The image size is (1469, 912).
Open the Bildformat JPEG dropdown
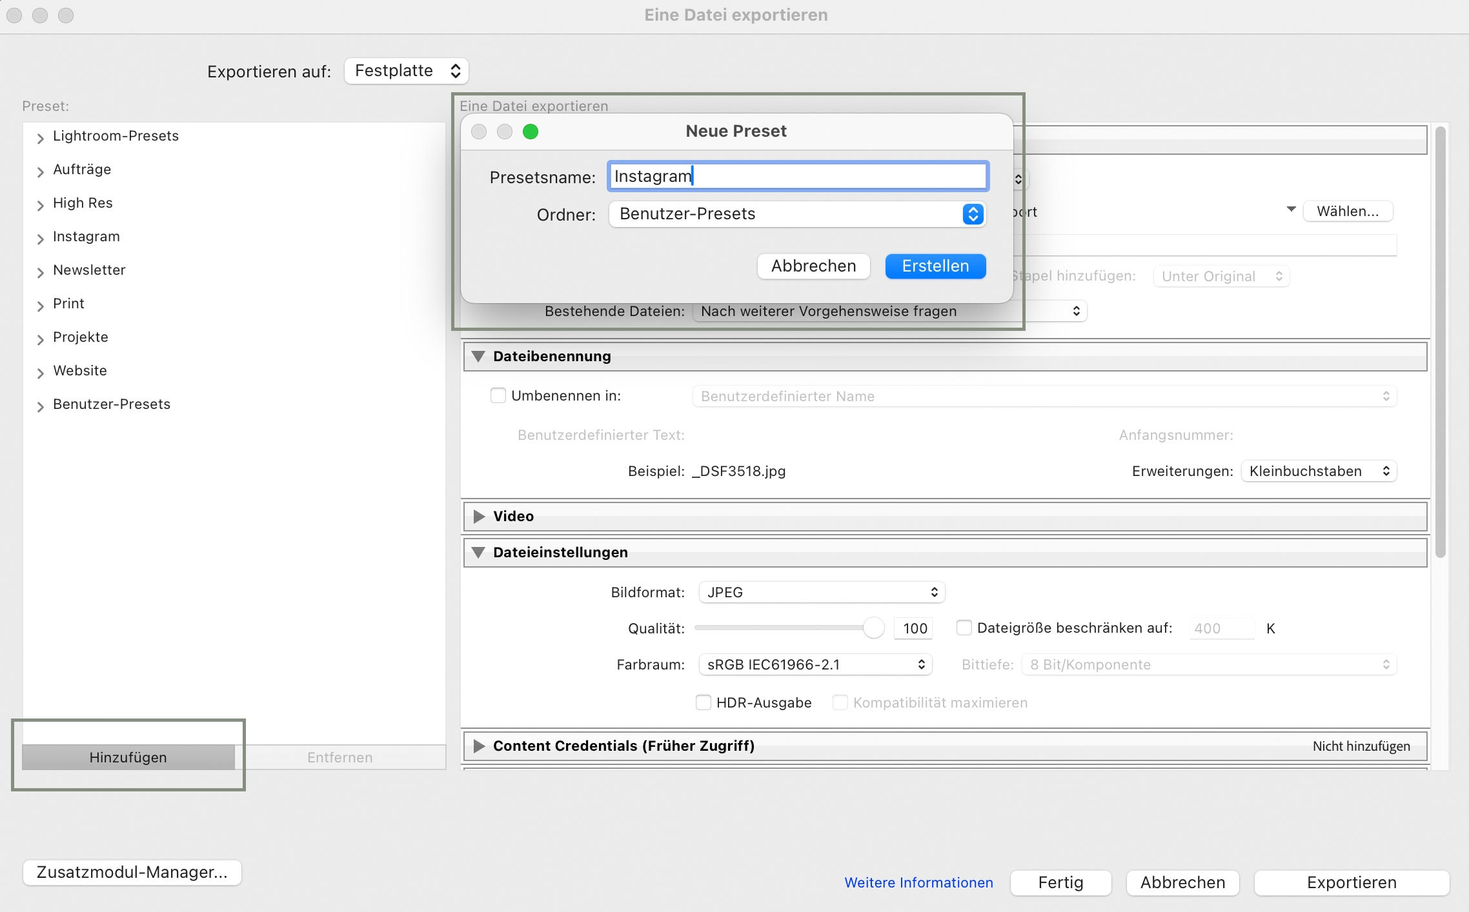821,592
